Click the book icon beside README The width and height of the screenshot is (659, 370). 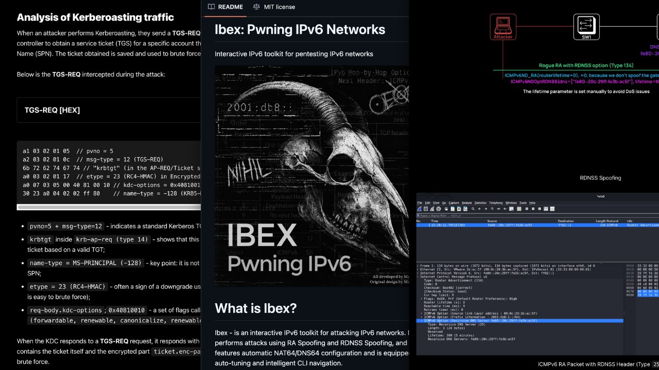(x=211, y=7)
